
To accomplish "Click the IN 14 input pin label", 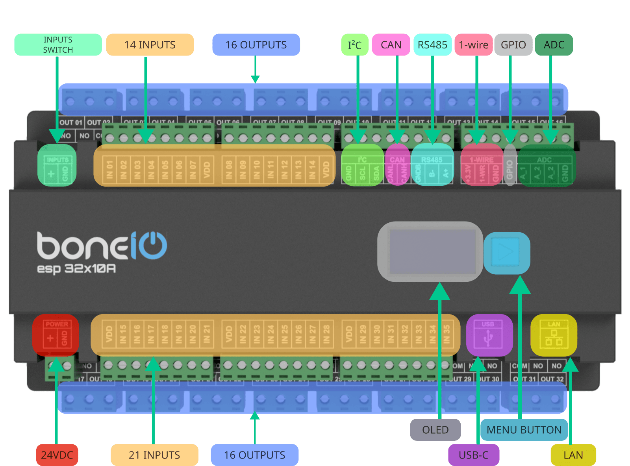I will click(312, 170).
